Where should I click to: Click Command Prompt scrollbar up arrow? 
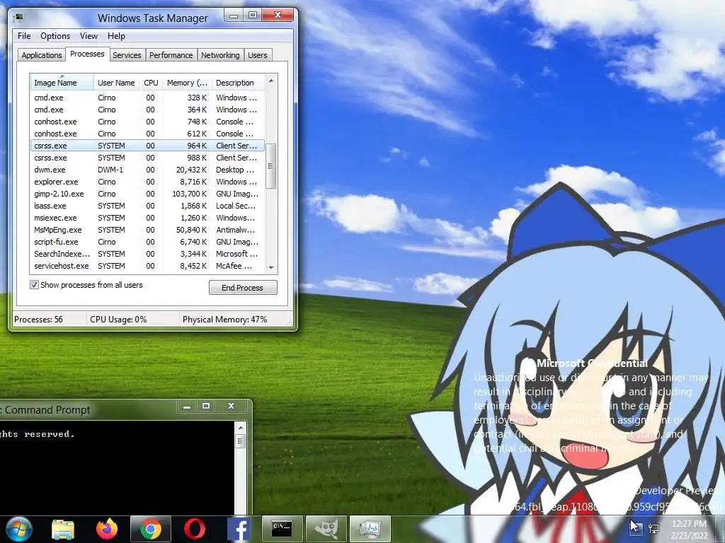pyautogui.click(x=241, y=428)
